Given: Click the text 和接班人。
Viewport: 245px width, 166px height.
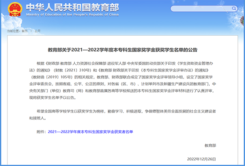Looking at the screenshot, I should (x=38, y=118).
